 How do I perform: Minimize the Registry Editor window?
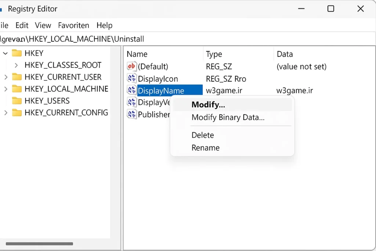click(301, 9)
